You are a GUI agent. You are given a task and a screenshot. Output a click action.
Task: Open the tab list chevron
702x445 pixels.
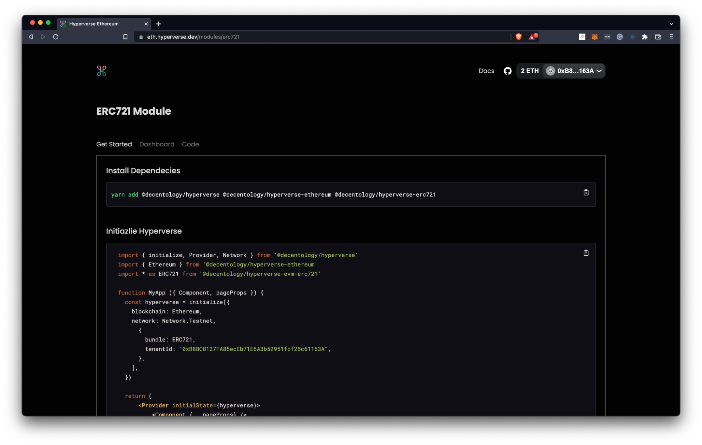pos(671,24)
